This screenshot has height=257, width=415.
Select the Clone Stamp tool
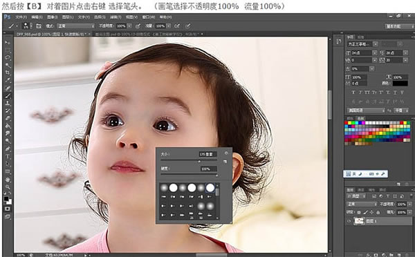tap(8, 103)
